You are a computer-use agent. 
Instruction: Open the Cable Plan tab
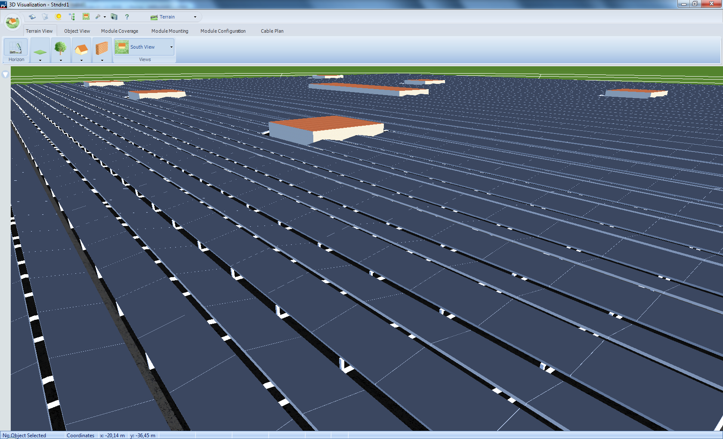coord(272,31)
